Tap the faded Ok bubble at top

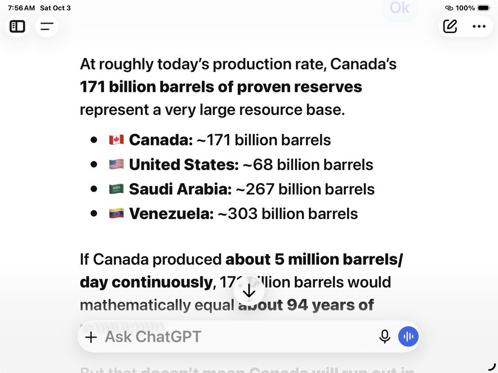click(399, 8)
